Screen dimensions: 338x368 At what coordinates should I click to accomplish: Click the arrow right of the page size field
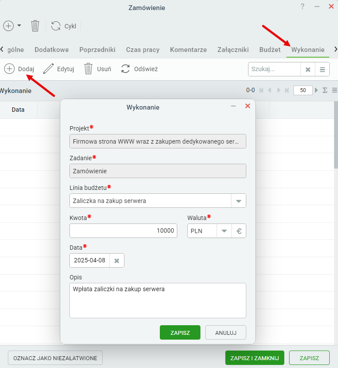click(x=316, y=90)
